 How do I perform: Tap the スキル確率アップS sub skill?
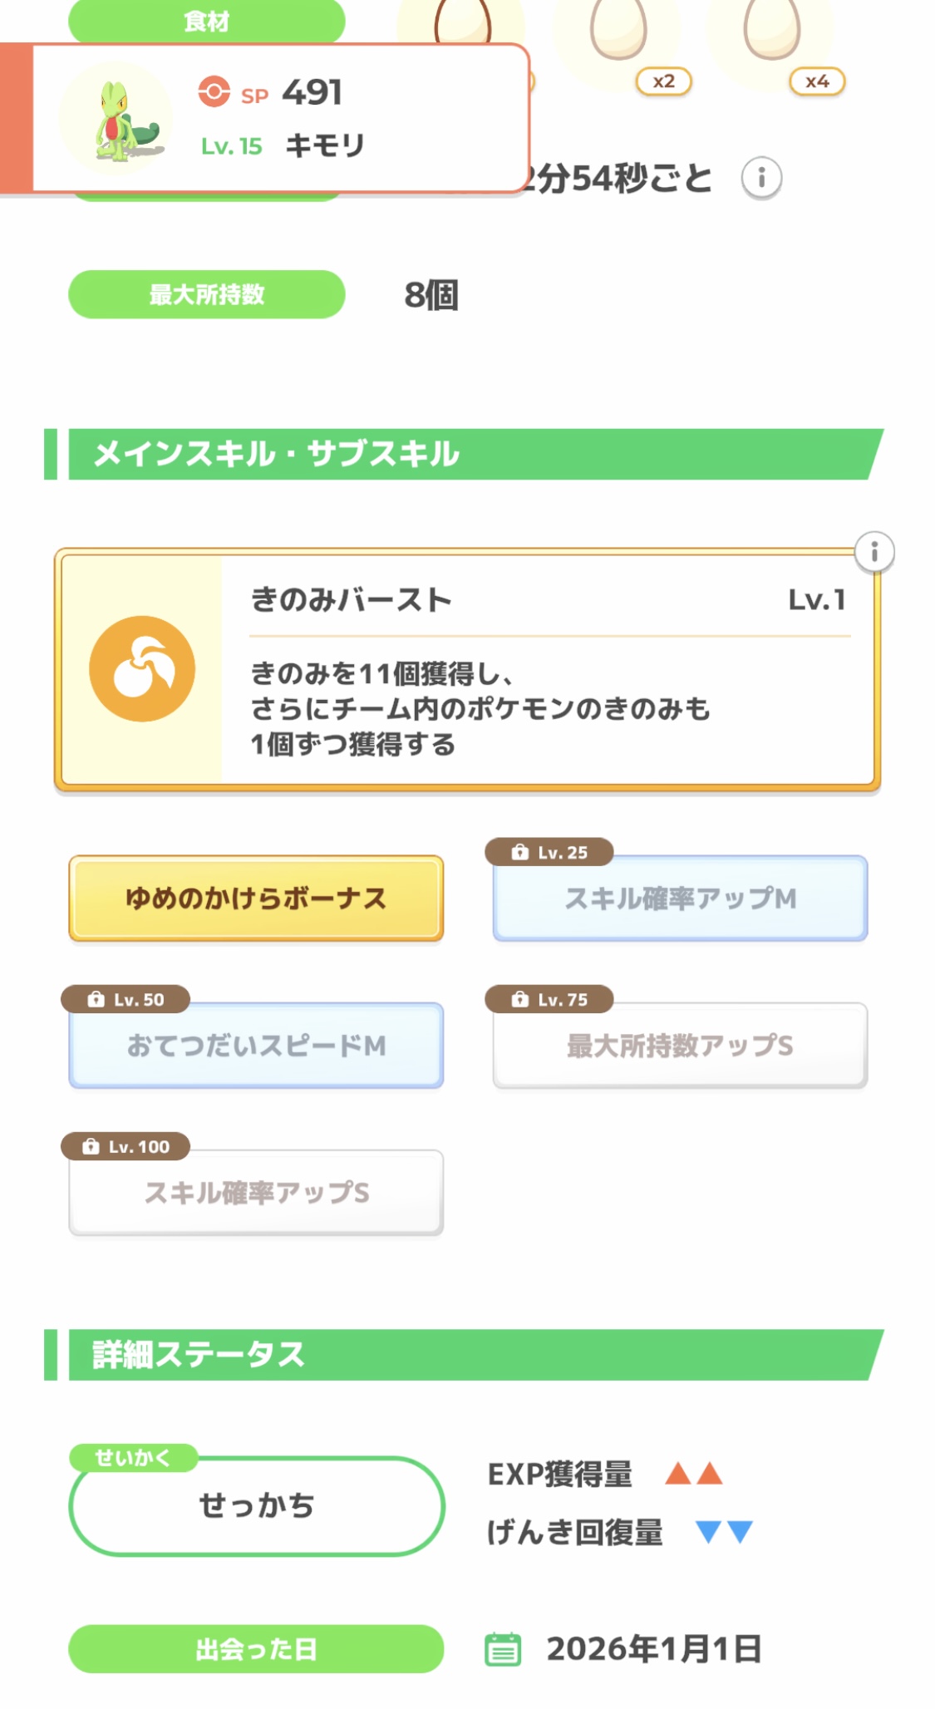click(x=256, y=1193)
